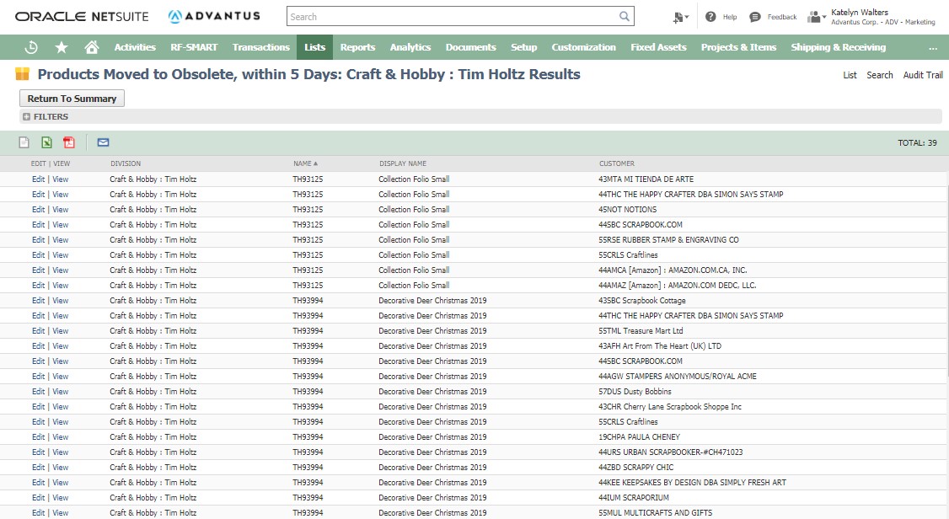949x519 pixels.
Task: Click the search magnifier icon
Action: 624,16
